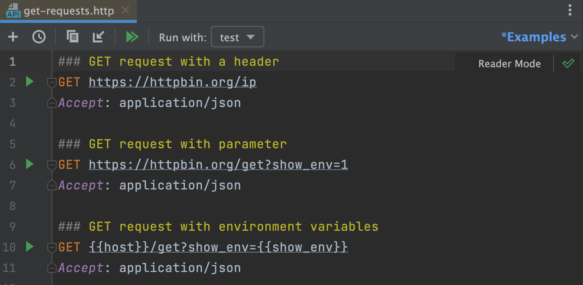The image size is (583, 285).
Task: Run the show_env=1 request on line 6
Action: [29, 164]
